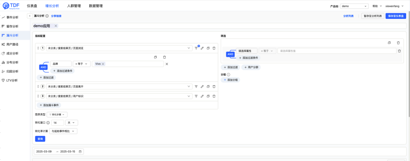Viewport: 410px width, 161px height.
Task: Grab the drag handle of funnel step 1
Action: pos(38,48)
